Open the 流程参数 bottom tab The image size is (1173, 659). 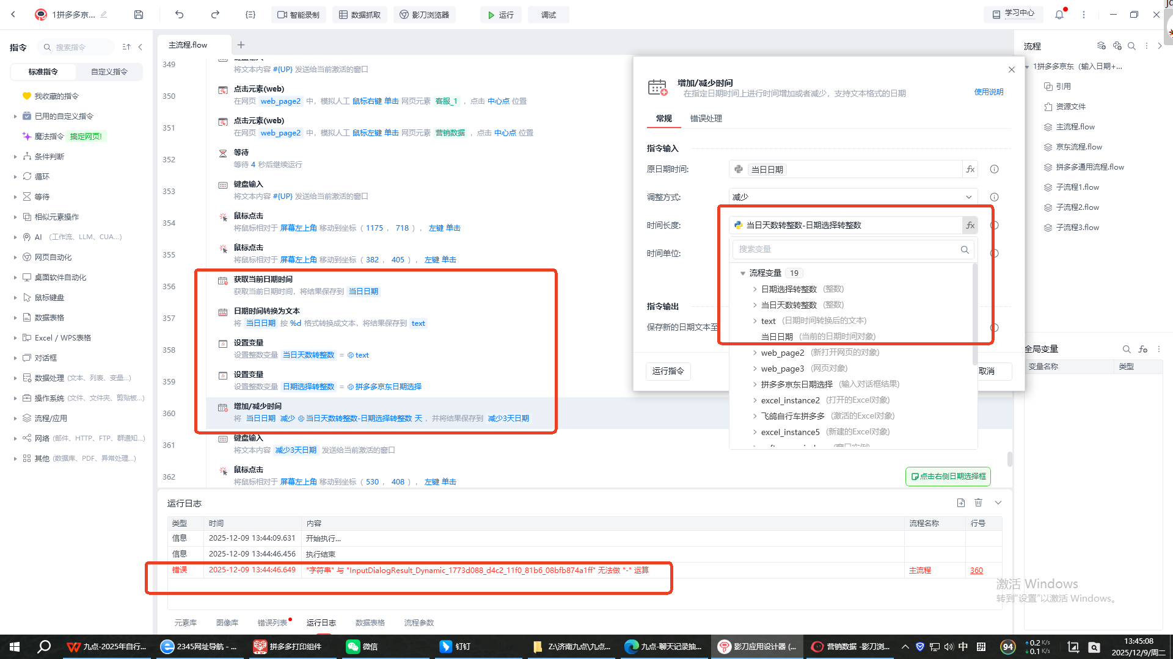(419, 623)
